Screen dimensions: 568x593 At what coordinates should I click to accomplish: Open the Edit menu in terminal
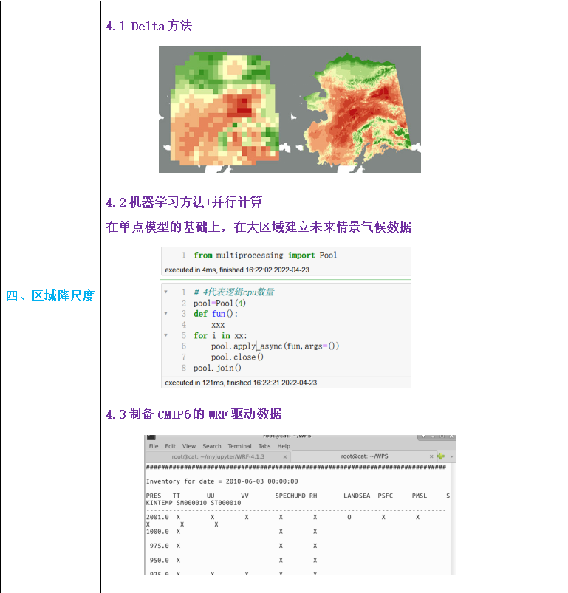[x=170, y=446]
